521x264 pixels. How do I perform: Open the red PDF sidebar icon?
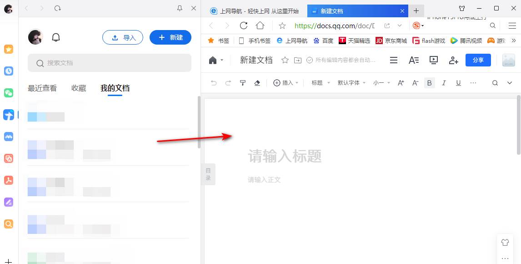click(x=9, y=180)
